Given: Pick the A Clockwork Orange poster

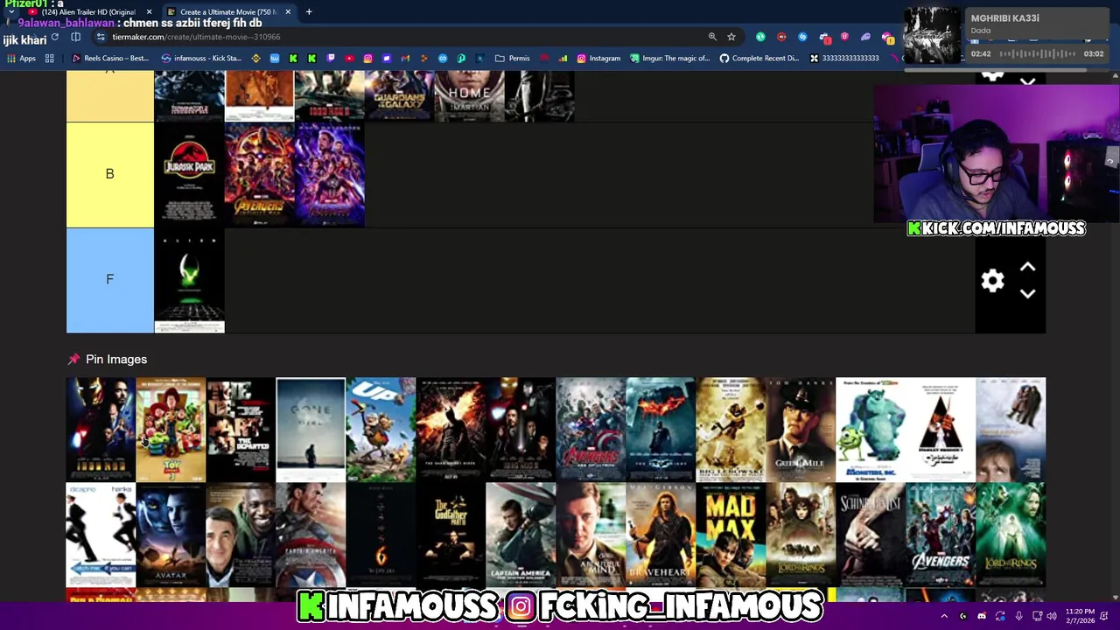Looking at the screenshot, I should coord(941,430).
